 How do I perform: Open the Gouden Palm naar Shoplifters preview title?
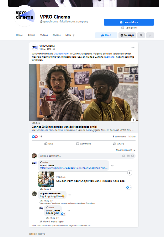(90, 181)
